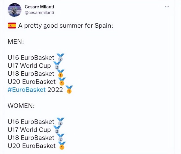Viewport: 181px width, 154px height.
Task: Click Cesare Milanti's profile avatar
Action: click(15, 10)
